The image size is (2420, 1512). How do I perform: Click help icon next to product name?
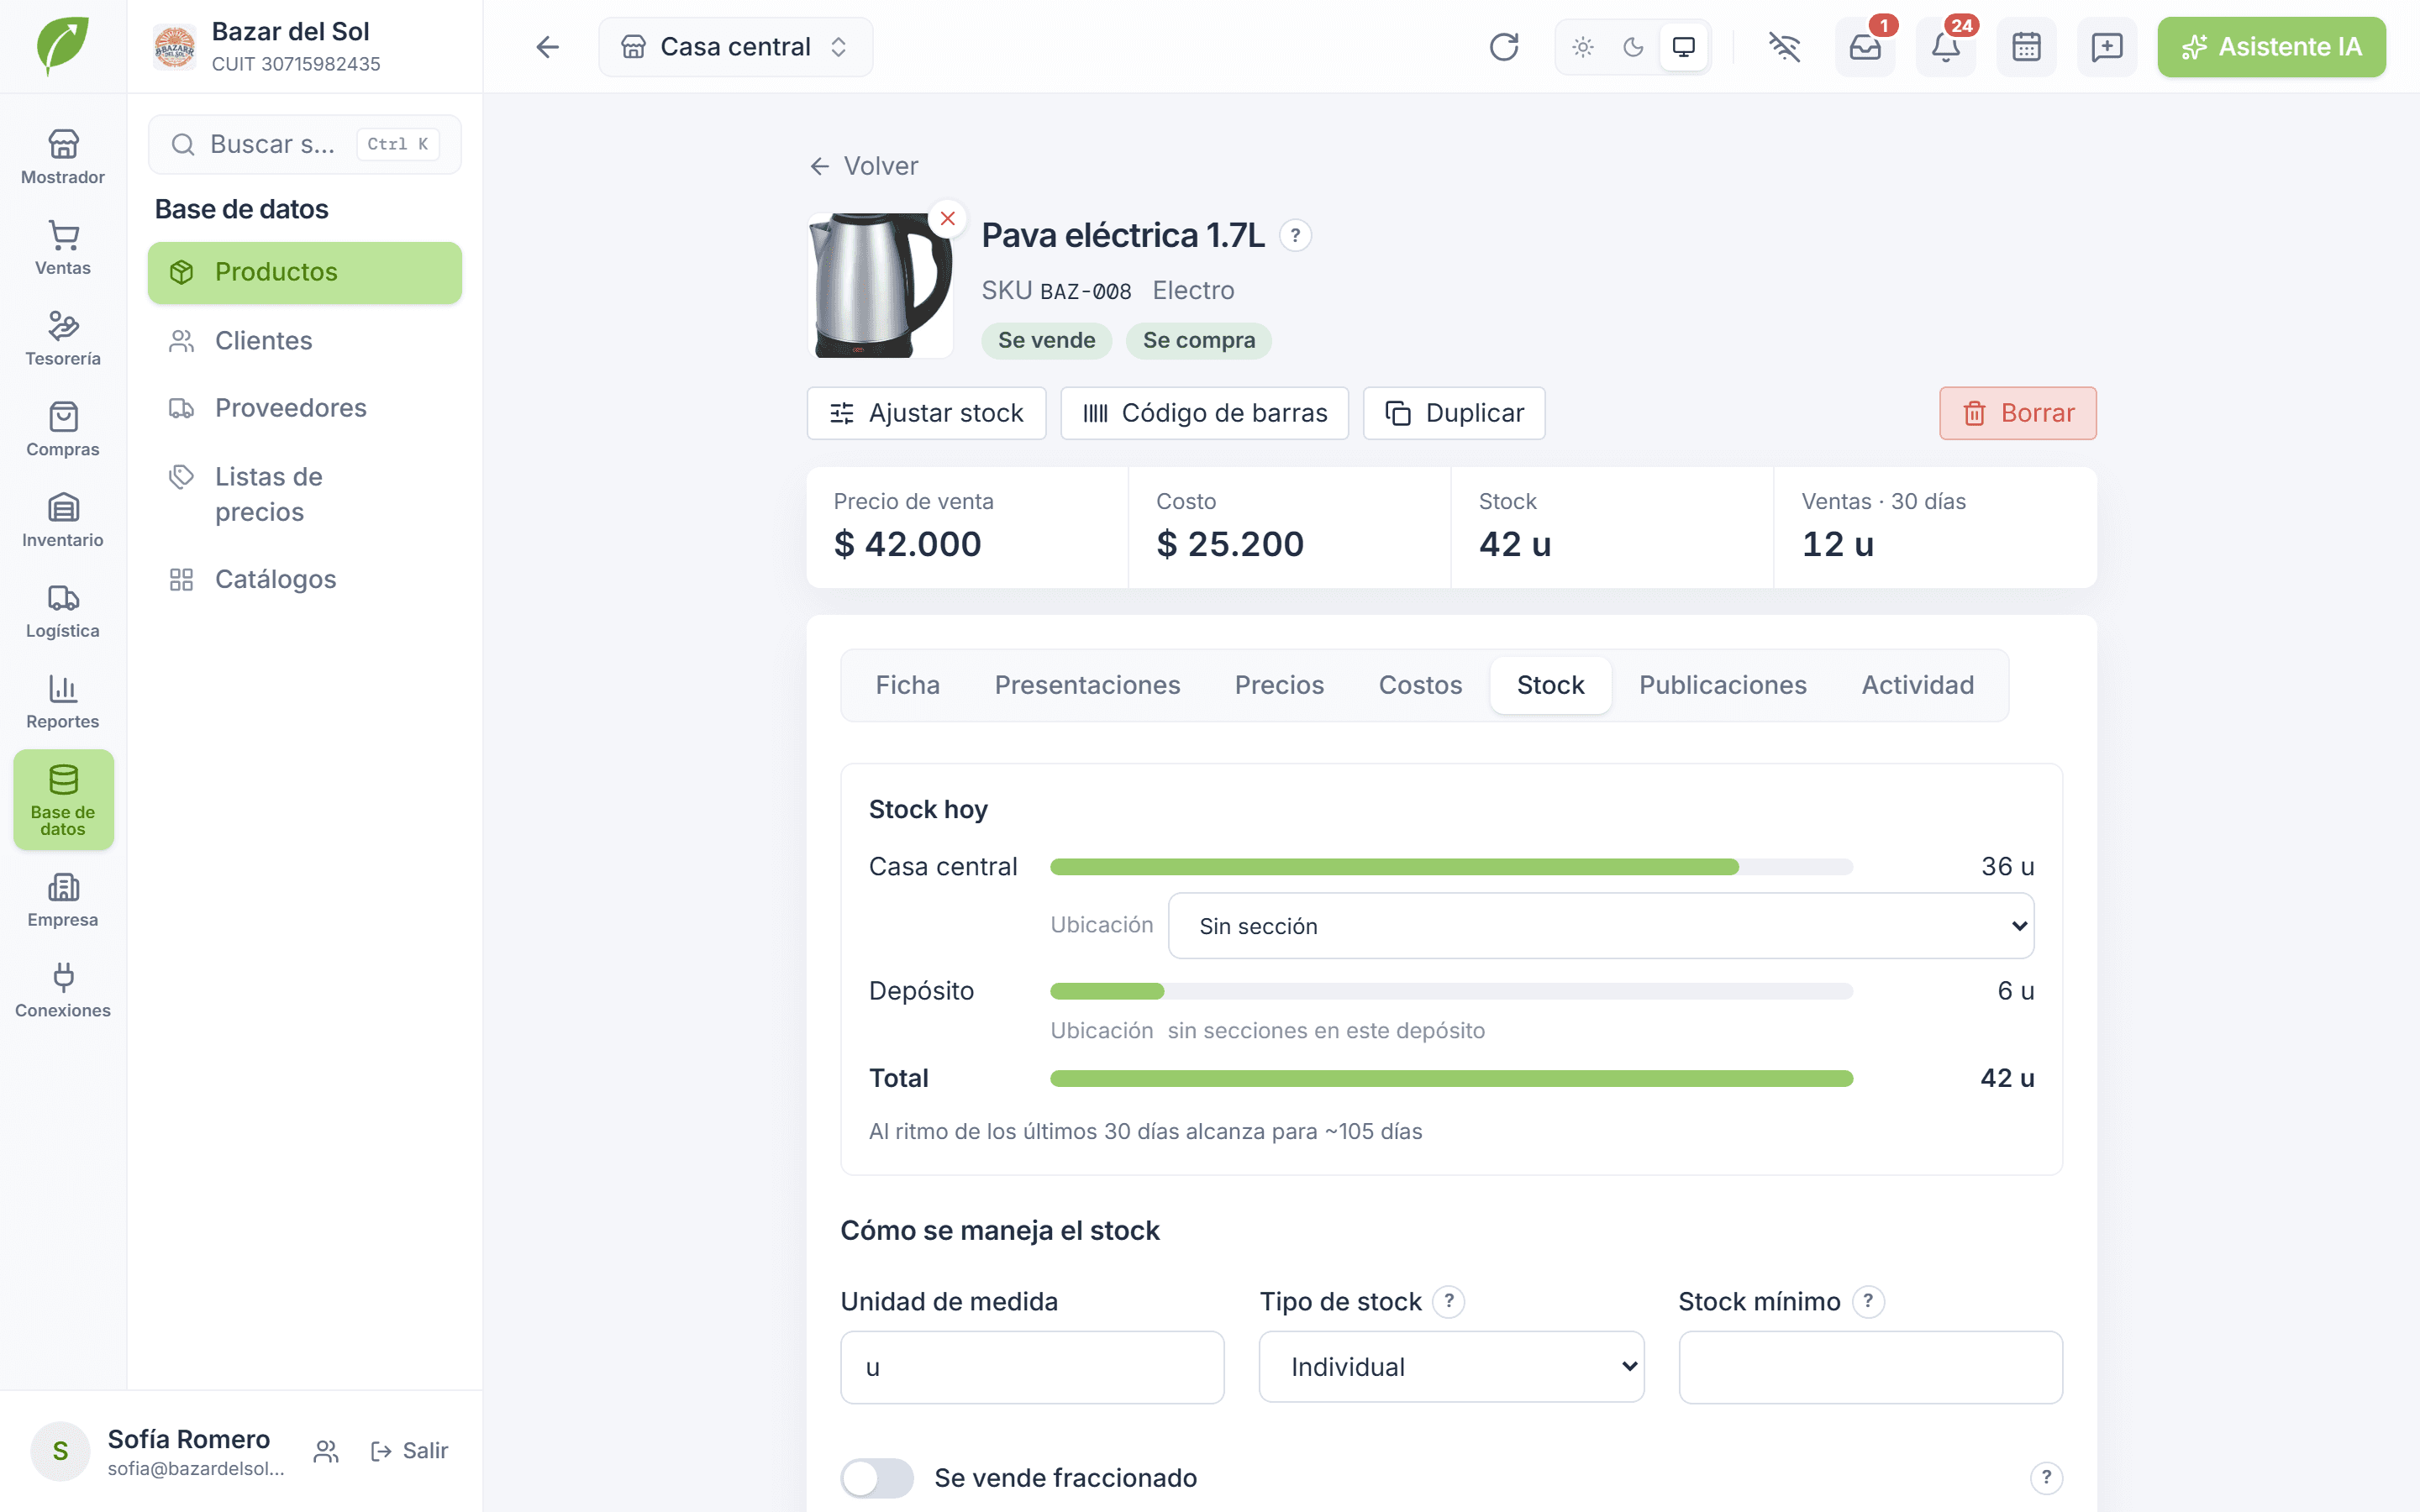coord(1295,236)
